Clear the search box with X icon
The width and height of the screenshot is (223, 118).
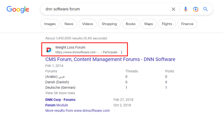[x=173, y=9]
